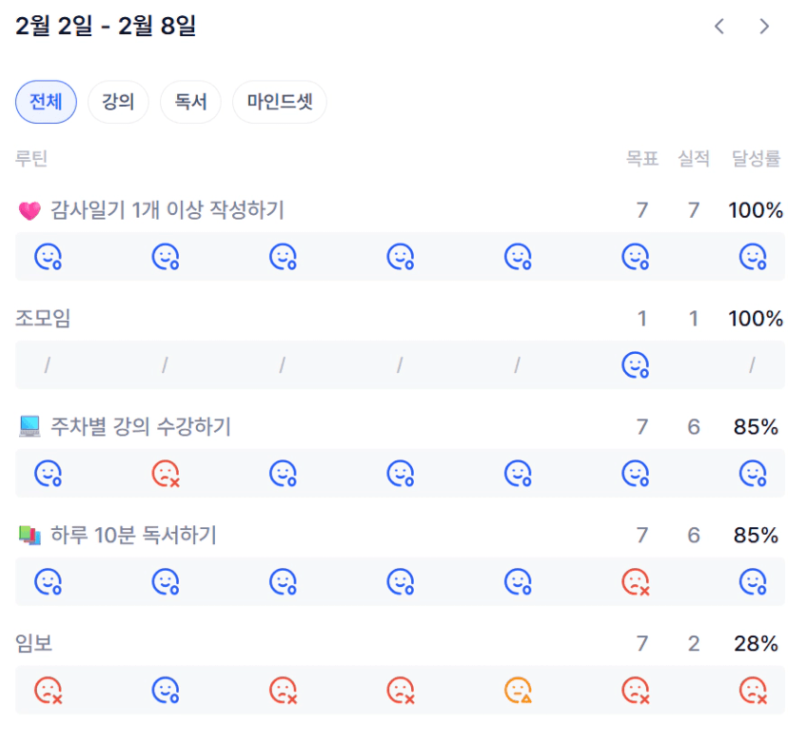This screenshot has height=744, width=806.
Task: Toggle the first day's face in 감사일기 row
Action: point(48,257)
